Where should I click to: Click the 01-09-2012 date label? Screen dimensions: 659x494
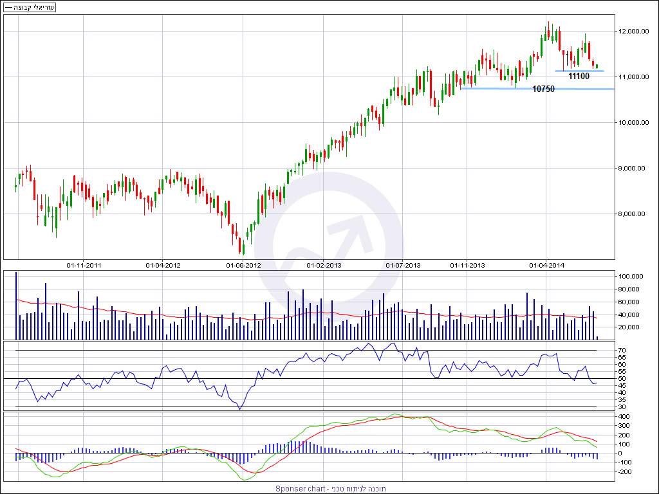[x=243, y=266]
